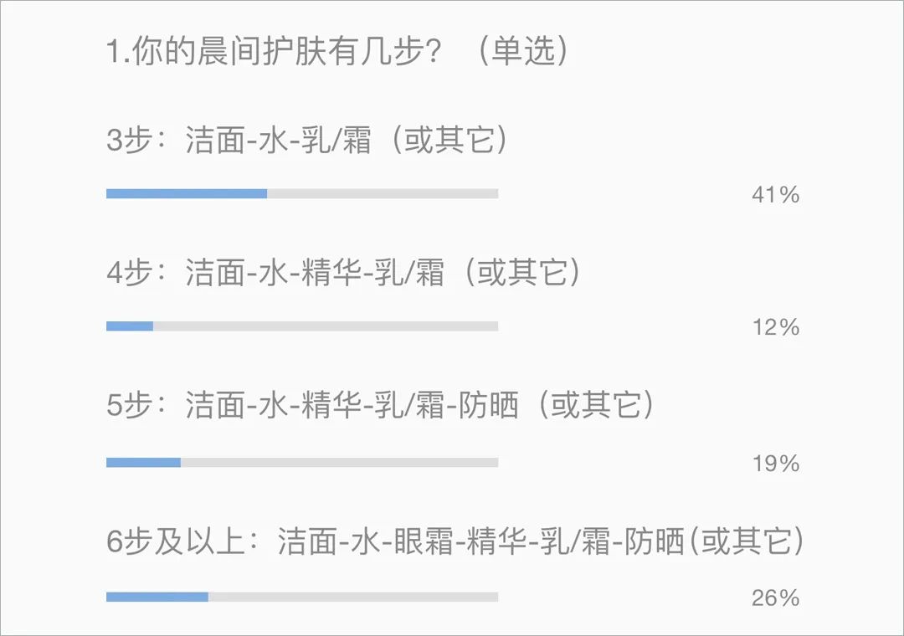904x636 pixels.
Task: Click the 26% result value
Action: point(775,598)
